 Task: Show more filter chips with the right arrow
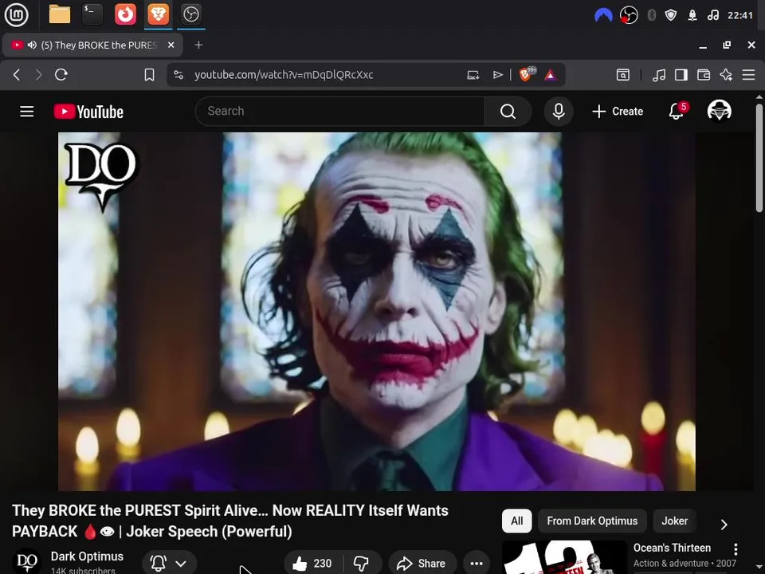click(x=724, y=525)
